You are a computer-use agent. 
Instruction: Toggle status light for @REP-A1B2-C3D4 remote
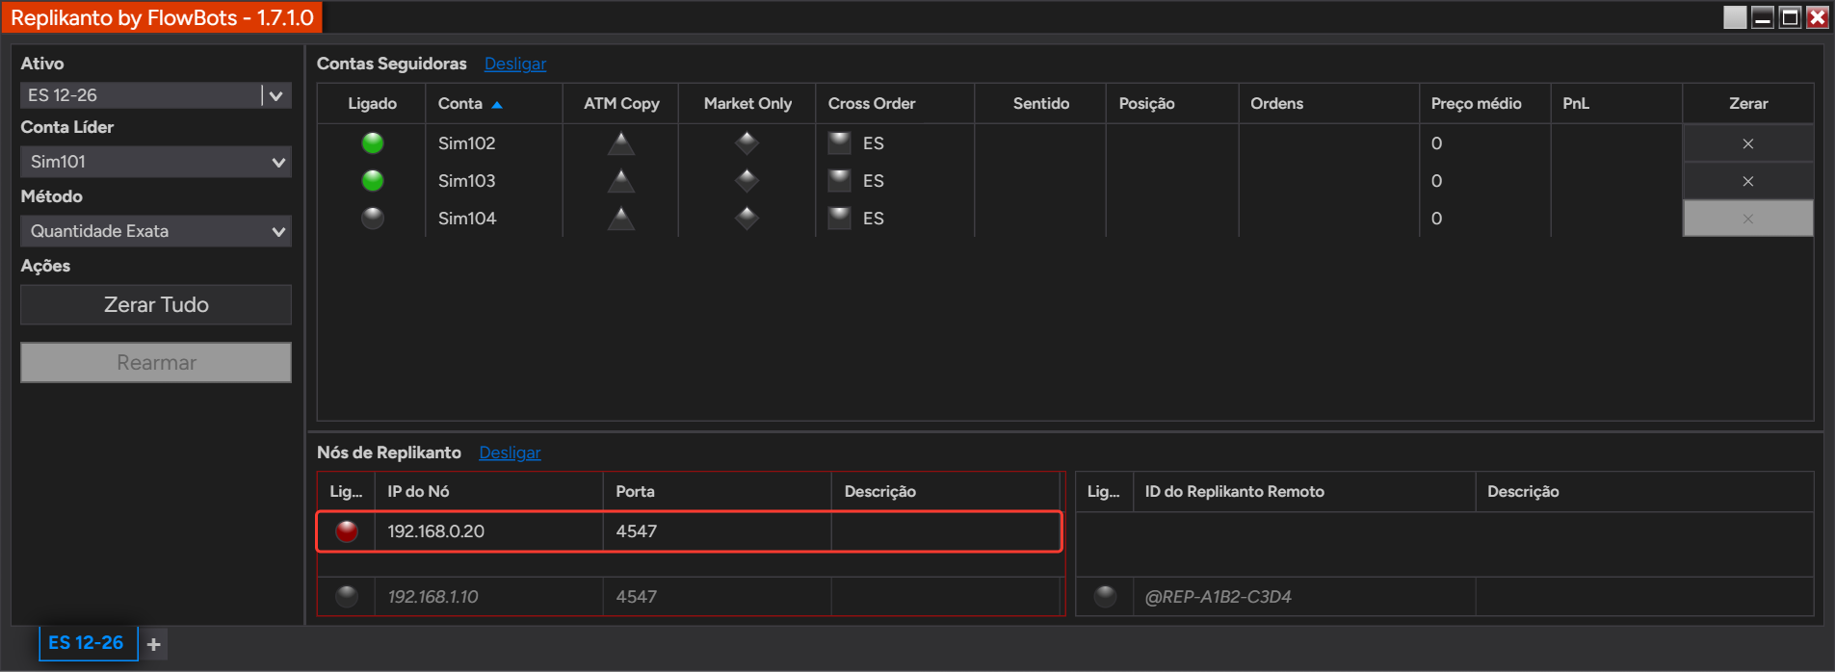click(x=1105, y=597)
